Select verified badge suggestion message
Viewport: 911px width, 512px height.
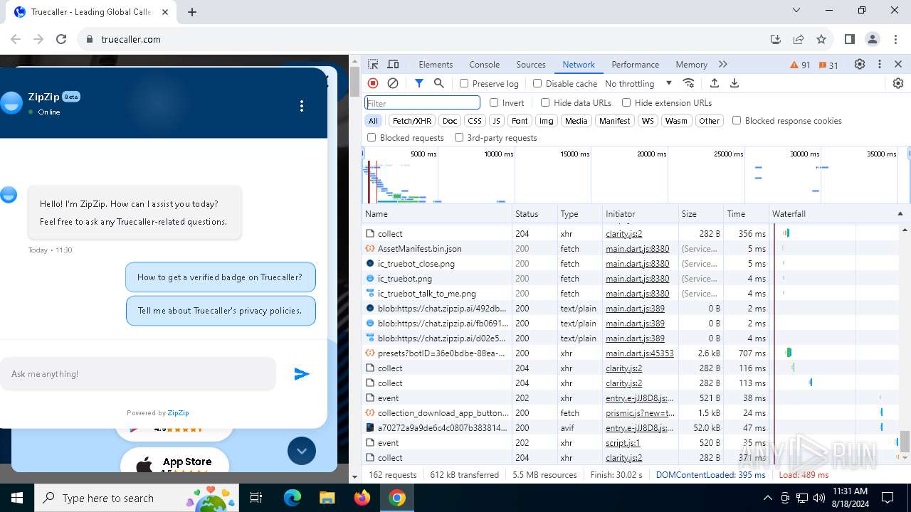click(220, 277)
